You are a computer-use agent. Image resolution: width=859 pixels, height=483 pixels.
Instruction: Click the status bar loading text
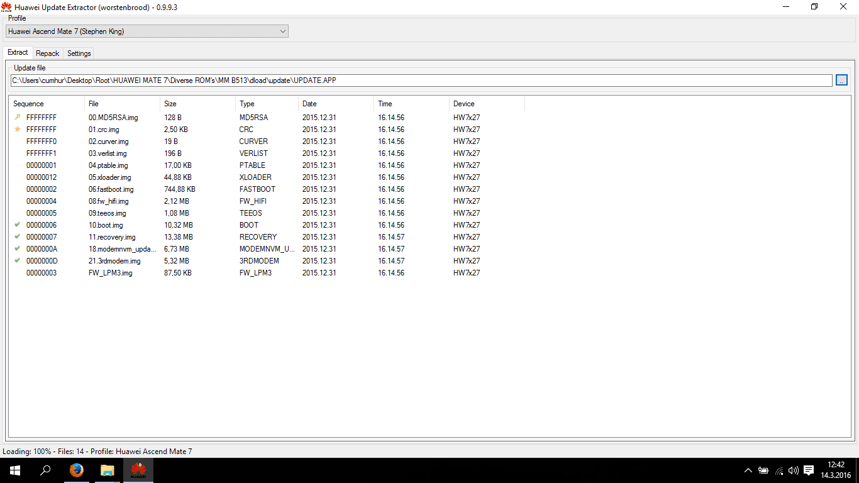(97, 452)
